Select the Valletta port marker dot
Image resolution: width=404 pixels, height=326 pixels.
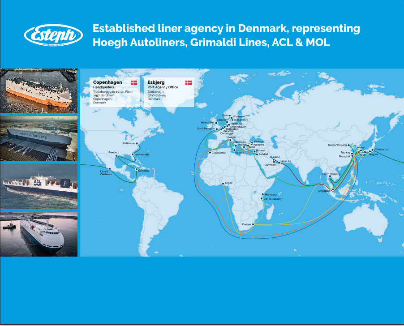pos(234,150)
